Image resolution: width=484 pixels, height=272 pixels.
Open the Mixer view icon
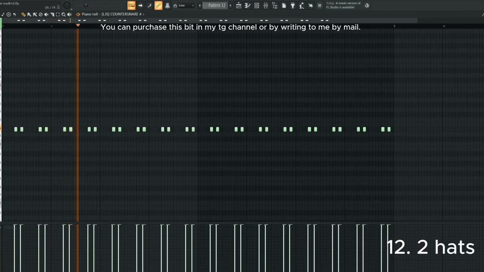click(x=266, y=5)
